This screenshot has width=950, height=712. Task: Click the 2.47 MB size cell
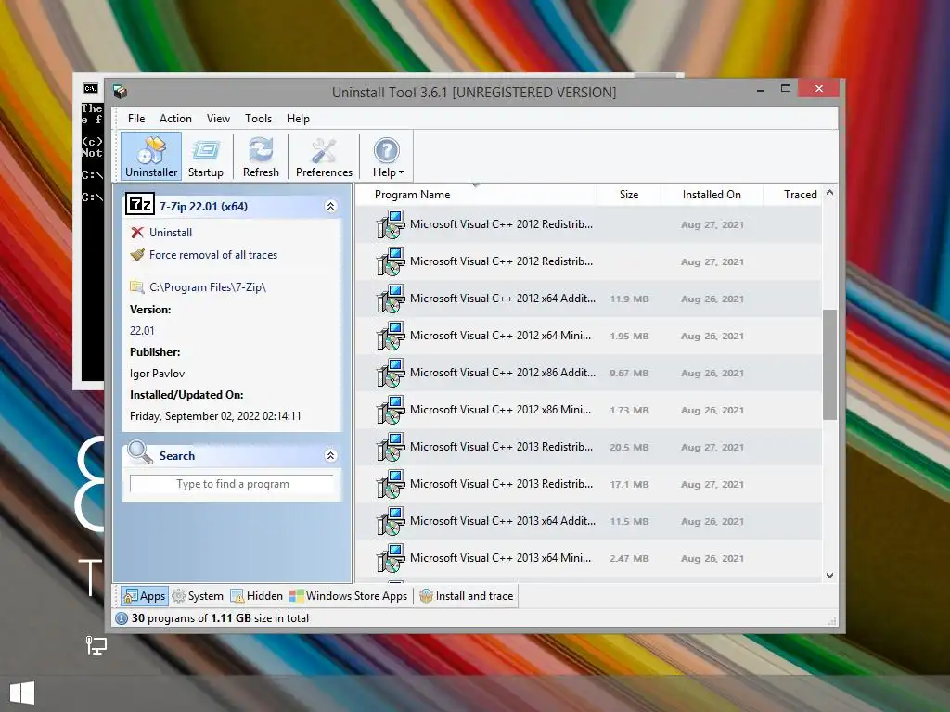click(x=629, y=559)
